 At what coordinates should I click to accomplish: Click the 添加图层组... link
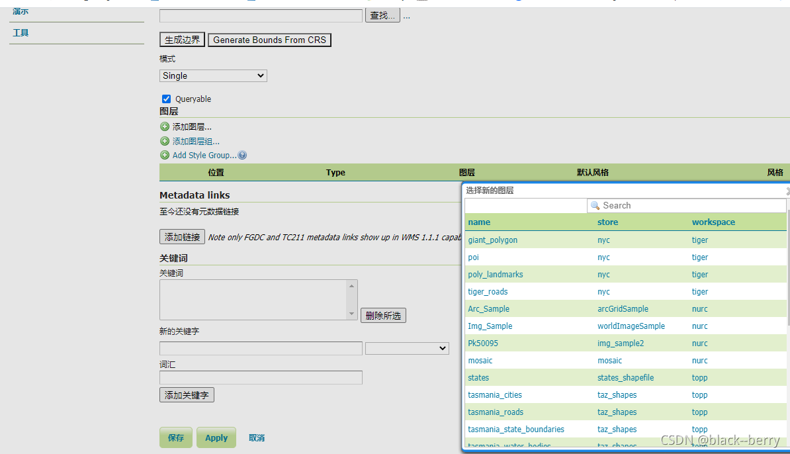click(x=196, y=142)
